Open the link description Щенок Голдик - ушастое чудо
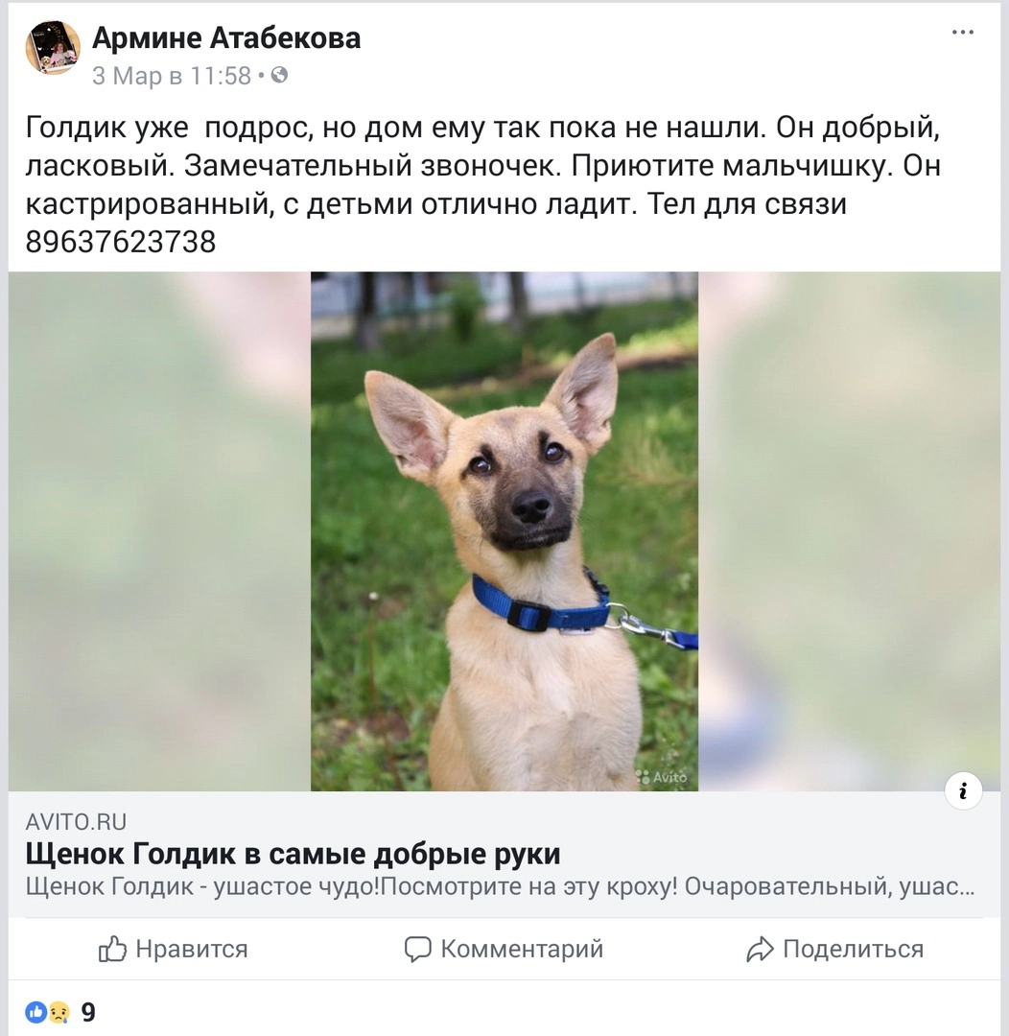This screenshot has height=1036, width=1009. pyautogui.click(x=501, y=886)
